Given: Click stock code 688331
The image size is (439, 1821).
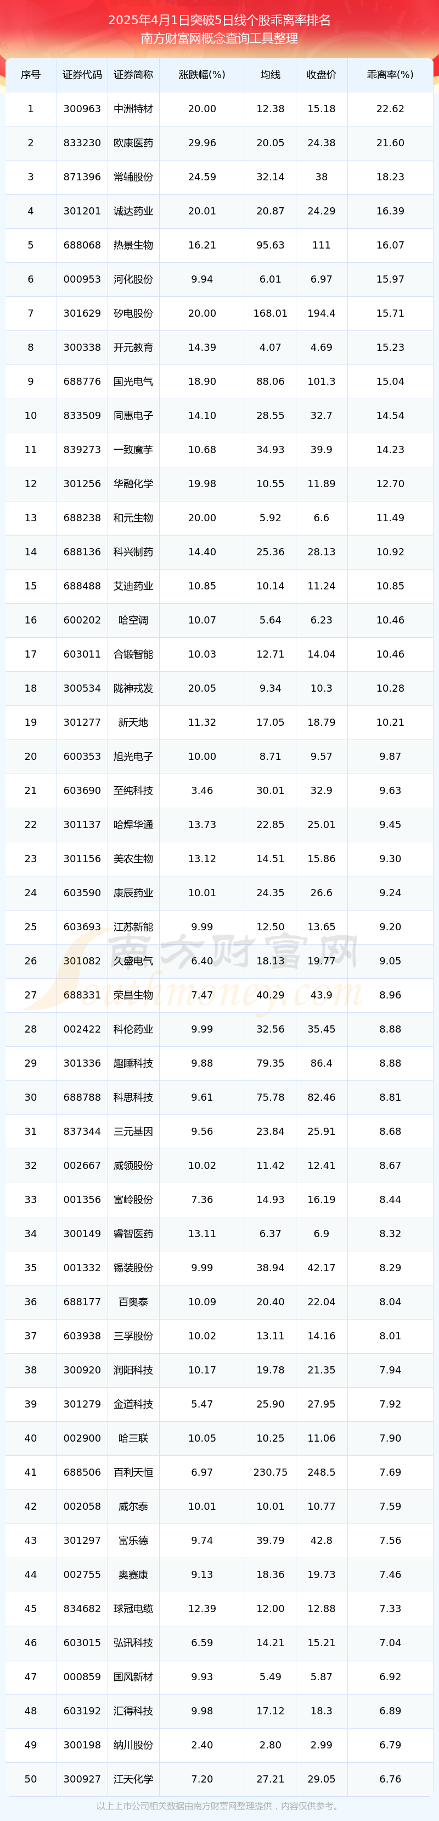Looking at the screenshot, I should click(82, 995).
